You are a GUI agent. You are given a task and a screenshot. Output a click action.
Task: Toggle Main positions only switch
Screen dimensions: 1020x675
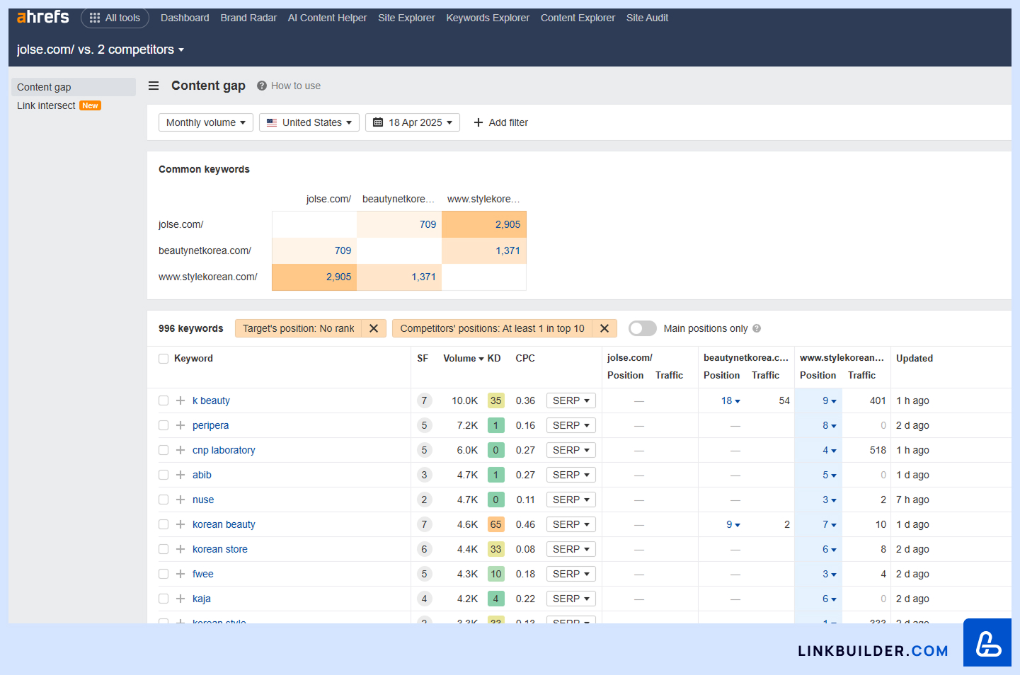coord(642,328)
